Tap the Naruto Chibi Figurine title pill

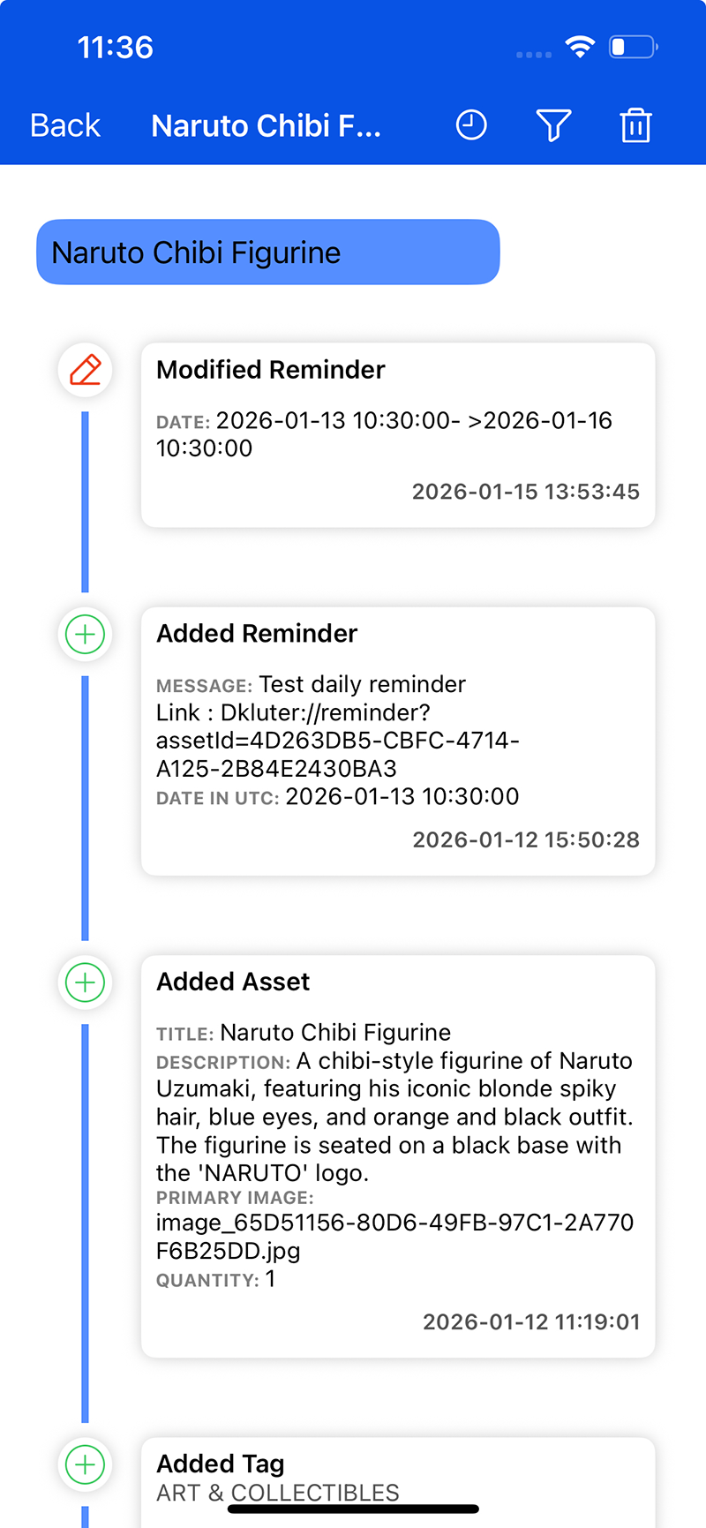point(267,252)
